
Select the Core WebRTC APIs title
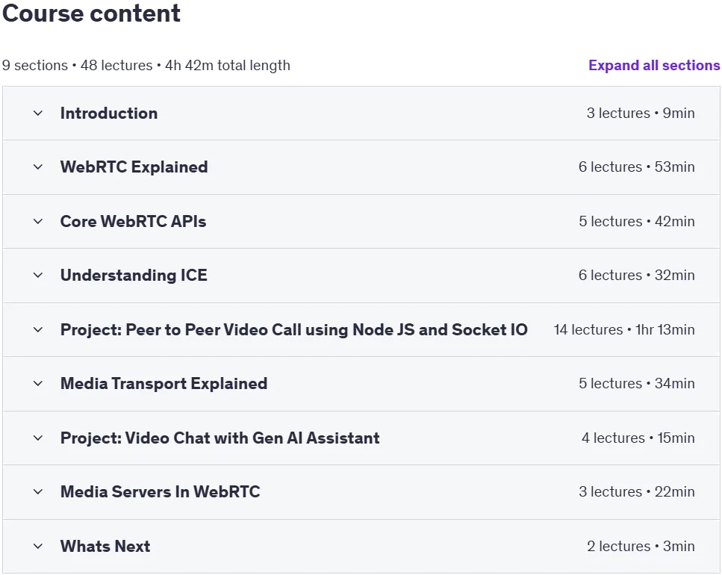(x=133, y=222)
